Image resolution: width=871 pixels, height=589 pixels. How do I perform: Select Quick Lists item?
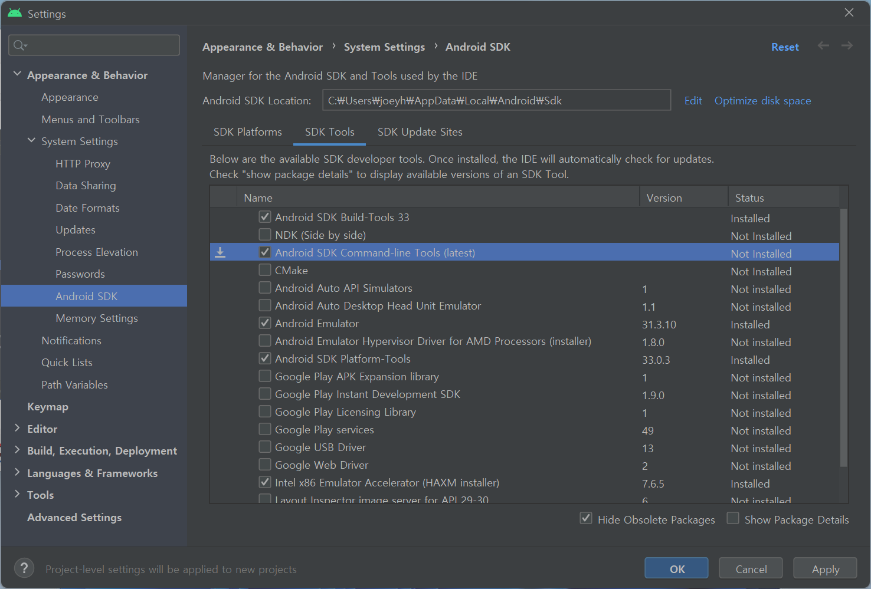[x=67, y=363]
